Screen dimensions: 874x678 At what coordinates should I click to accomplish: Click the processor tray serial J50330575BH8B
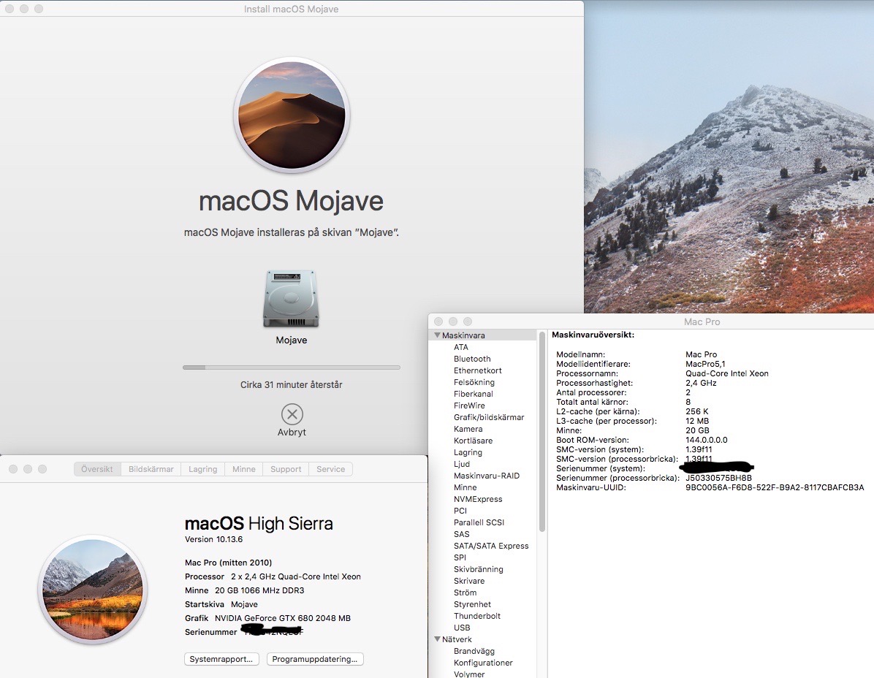[718, 478]
